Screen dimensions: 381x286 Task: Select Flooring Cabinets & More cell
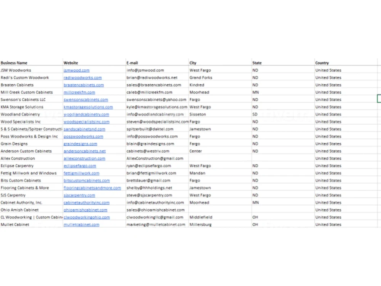coord(31,188)
